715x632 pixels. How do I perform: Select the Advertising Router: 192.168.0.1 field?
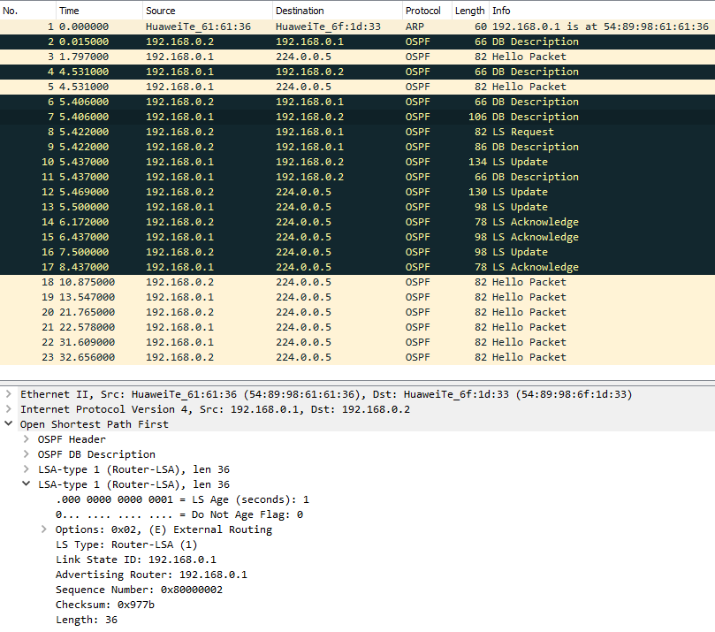pyautogui.click(x=151, y=575)
